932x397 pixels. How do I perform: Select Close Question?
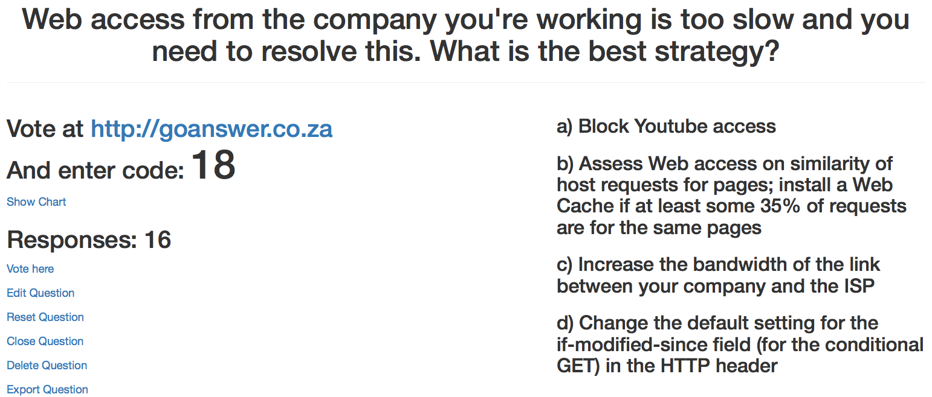coord(45,341)
